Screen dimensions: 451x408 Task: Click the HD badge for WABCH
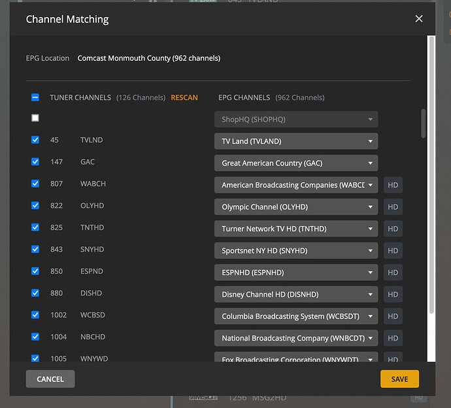coord(393,185)
